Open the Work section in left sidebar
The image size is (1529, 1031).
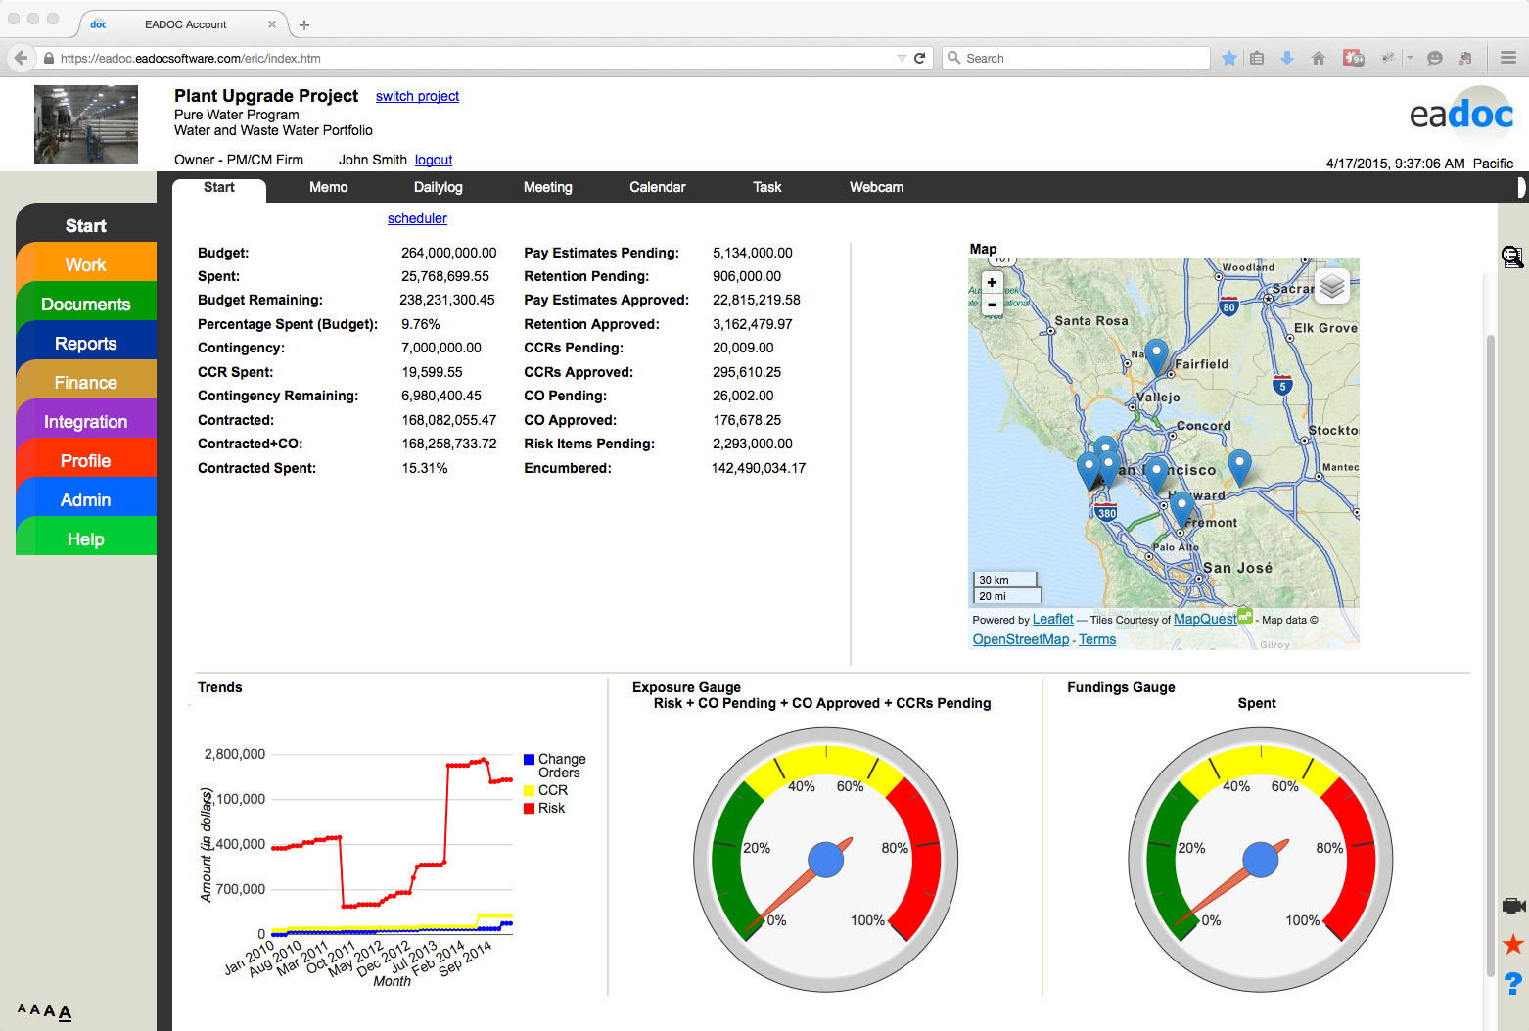(86, 264)
